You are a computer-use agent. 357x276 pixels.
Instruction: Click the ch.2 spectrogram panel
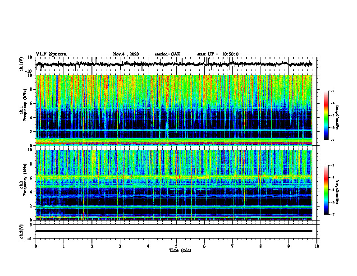tap(174, 185)
